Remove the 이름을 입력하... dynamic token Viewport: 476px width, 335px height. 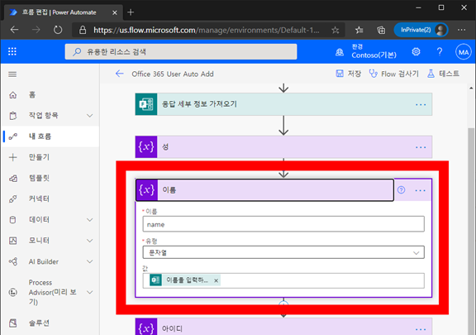pos(216,280)
